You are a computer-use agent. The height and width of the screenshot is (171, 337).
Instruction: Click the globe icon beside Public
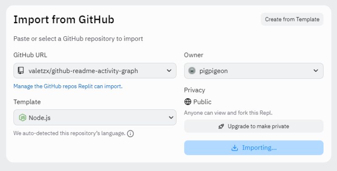(x=187, y=102)
